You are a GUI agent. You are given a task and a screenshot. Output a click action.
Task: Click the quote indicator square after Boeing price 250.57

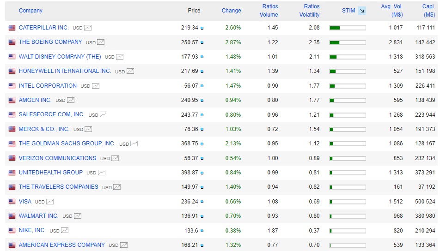pyautogui.click(x=202, y=42)
